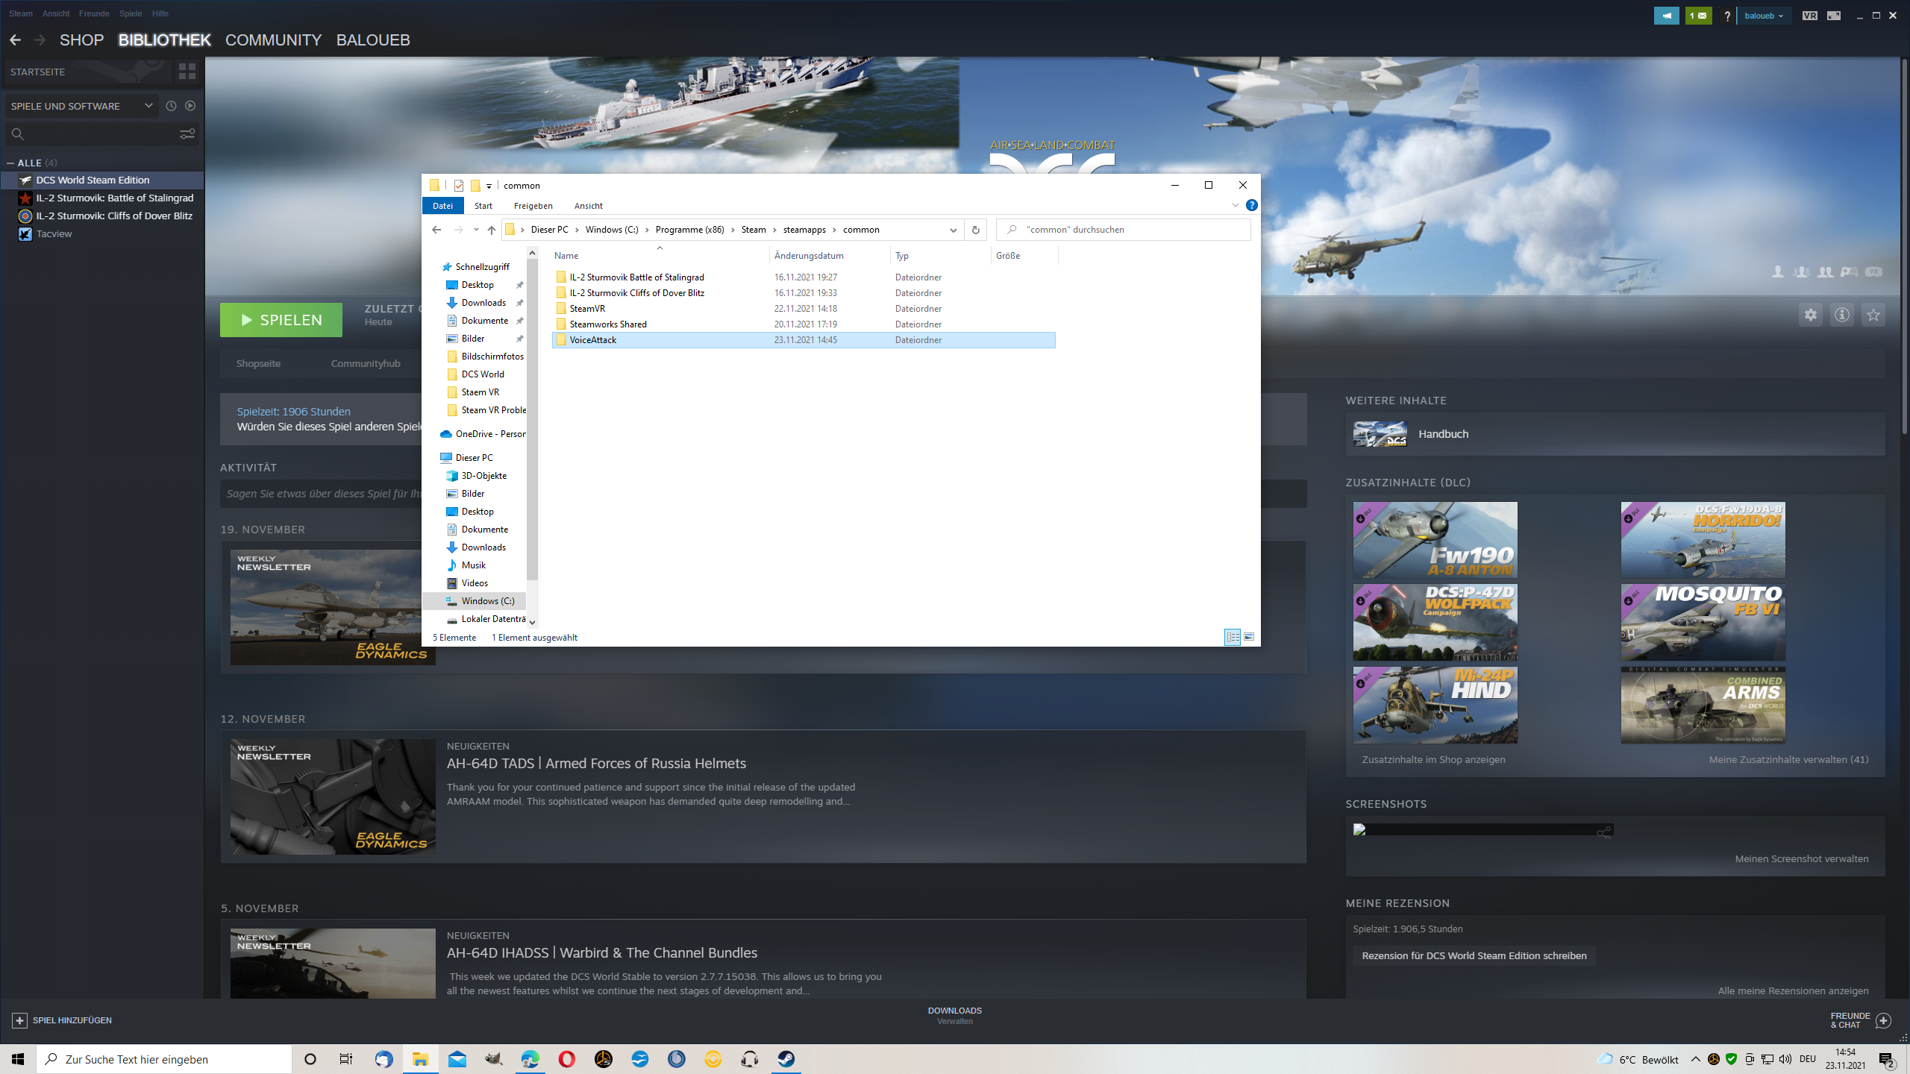The height and width of the screenshot is (1074, 1910).
Task: Switch Explorer to large icons view
Action: pyautogui.click(x=1249, y=637)
